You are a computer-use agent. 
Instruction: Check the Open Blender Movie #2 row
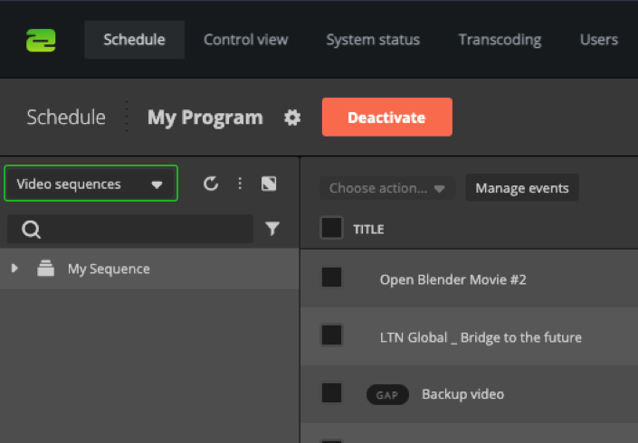click(x=331, y=278)
